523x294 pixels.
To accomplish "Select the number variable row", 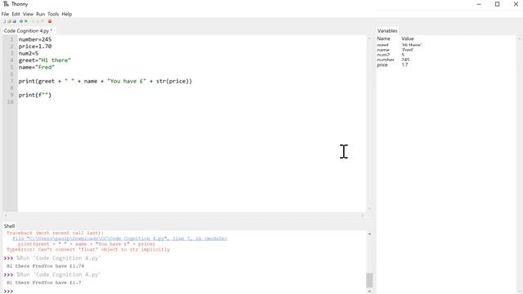I will pyautogui.click(x=445, y=60).
